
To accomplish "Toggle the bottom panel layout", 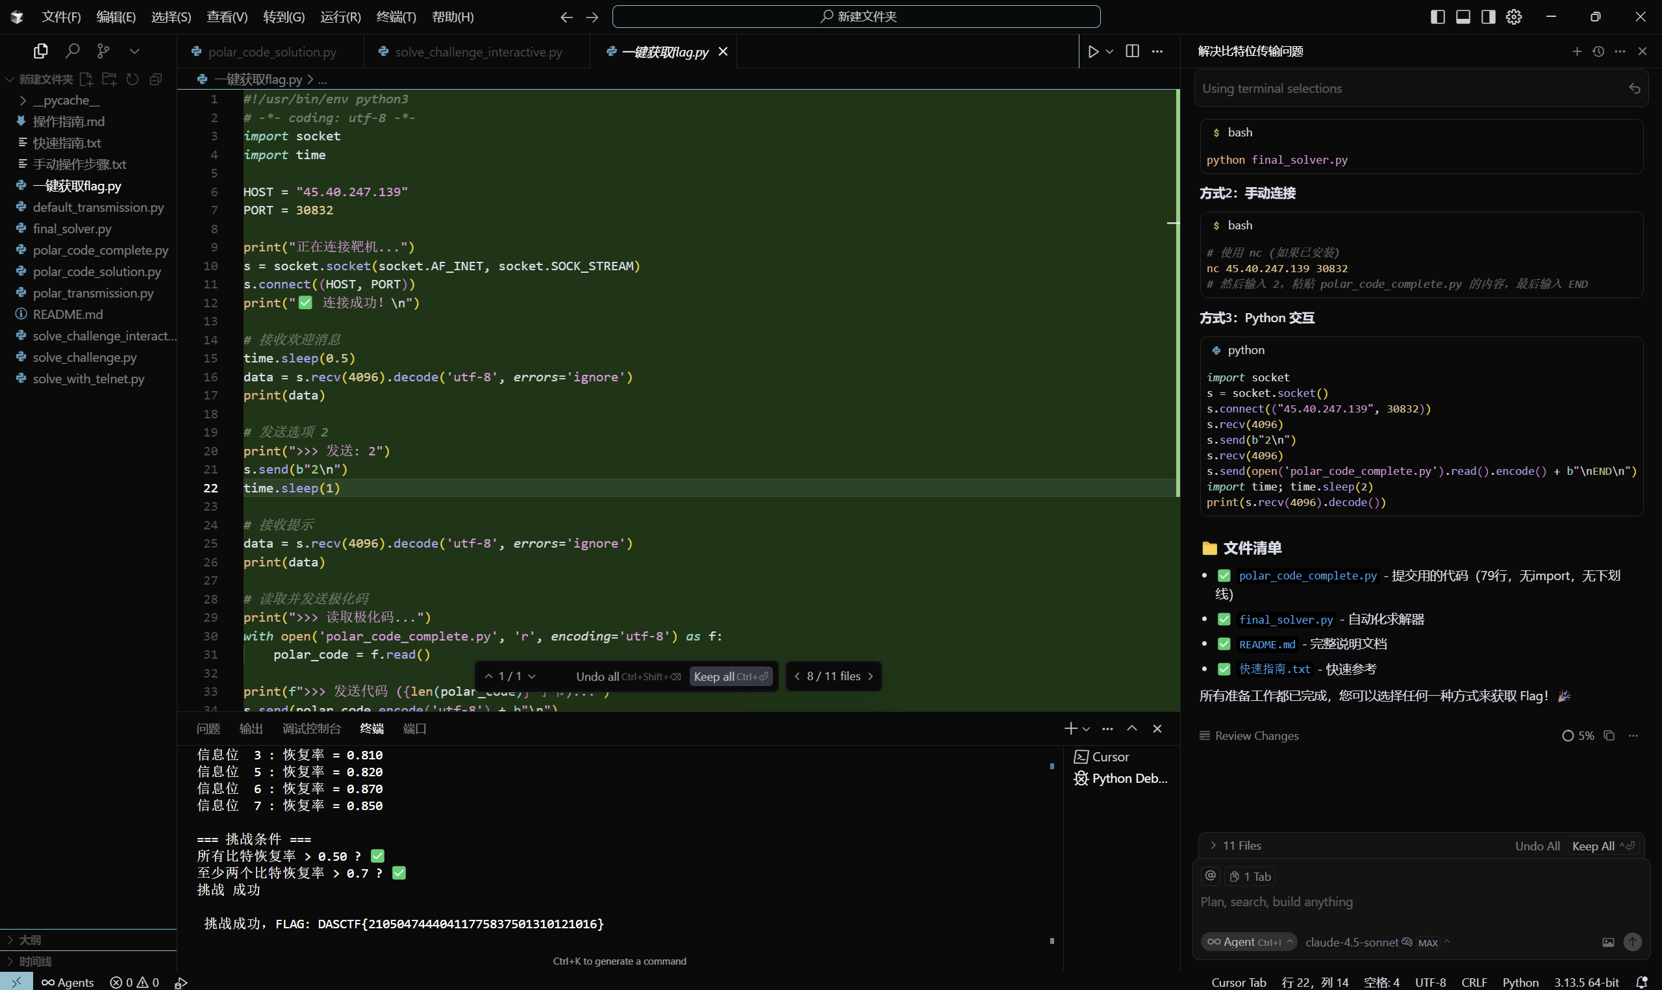I will coord(1463,17).
